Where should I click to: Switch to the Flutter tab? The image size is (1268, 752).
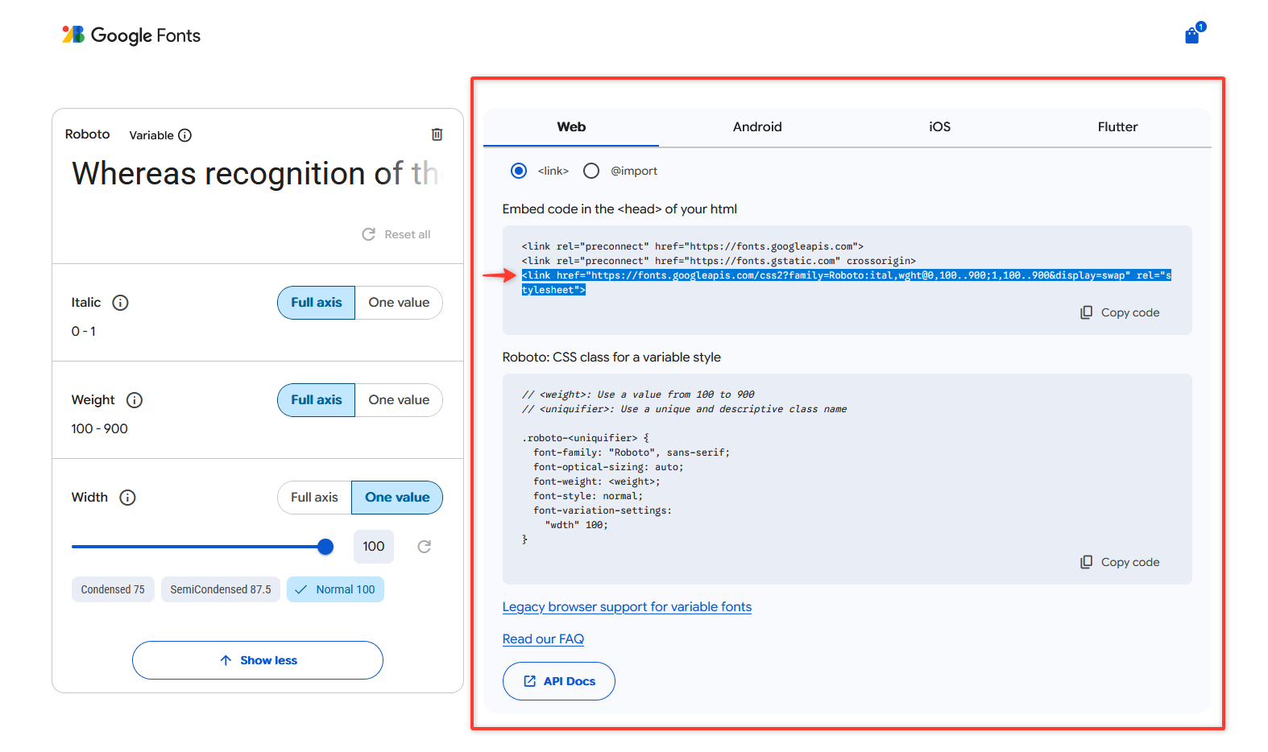tap(1117, 127)
